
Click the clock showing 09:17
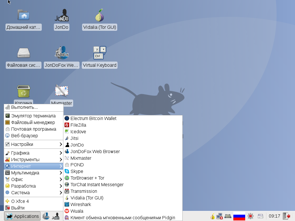point(274,216)
